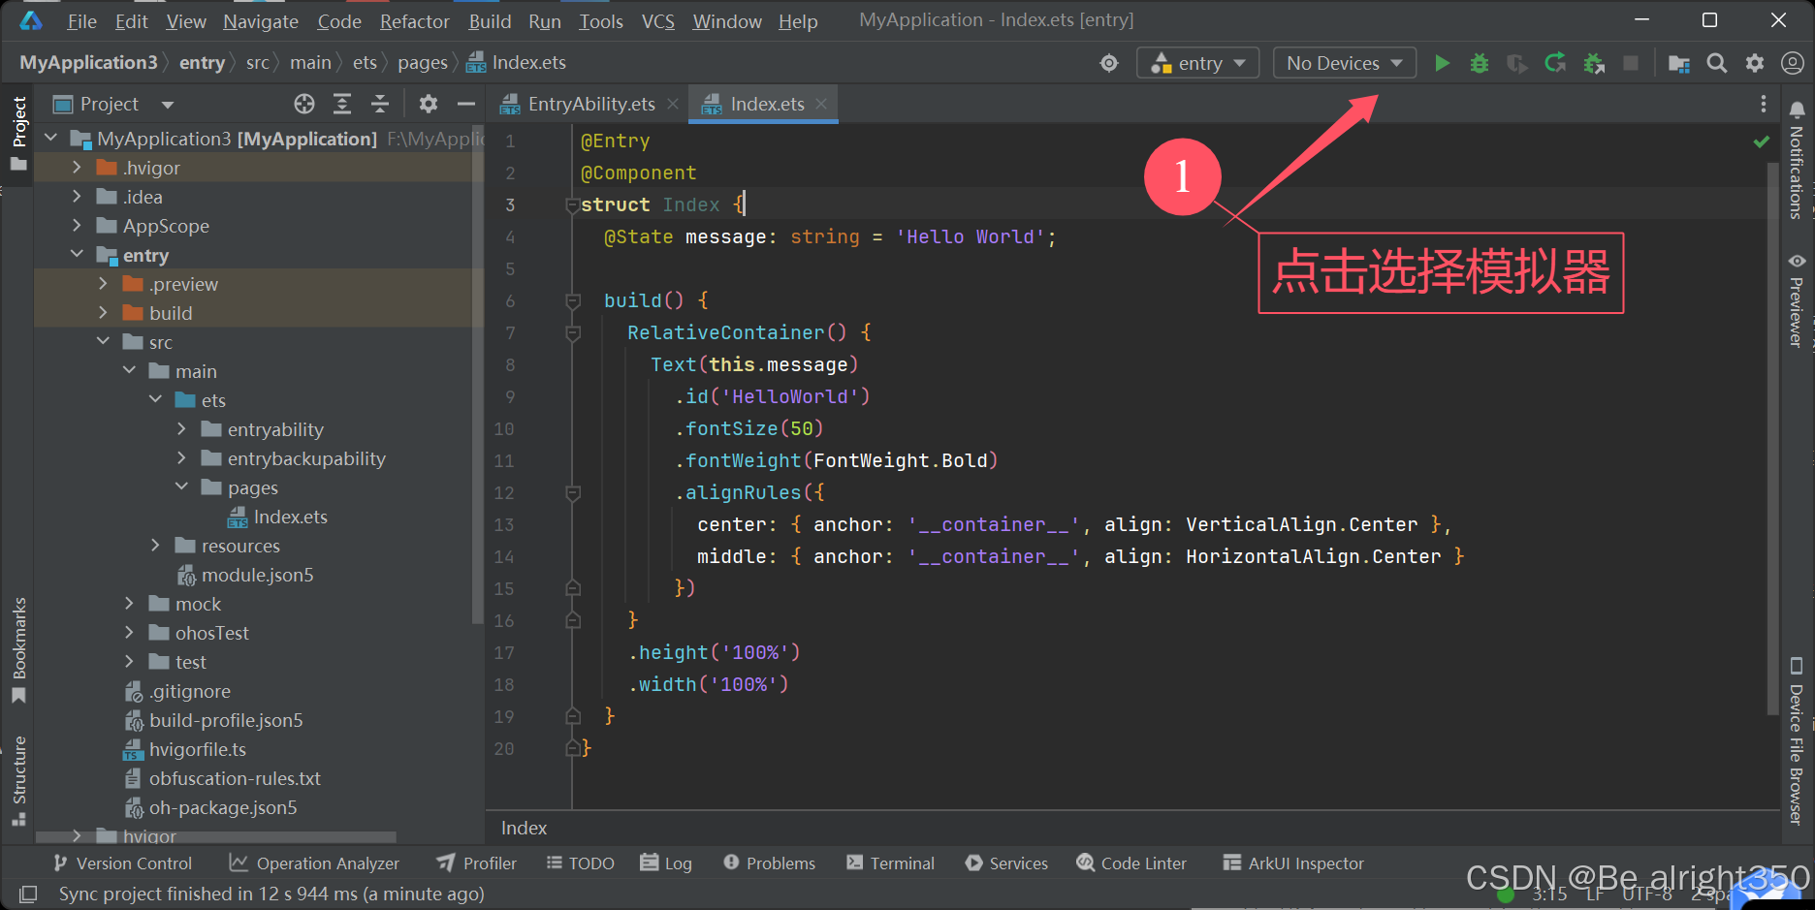Open the VCS menu
The width and height of the screenshot is (1815, 910).
(657, 20)
